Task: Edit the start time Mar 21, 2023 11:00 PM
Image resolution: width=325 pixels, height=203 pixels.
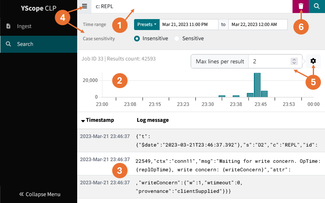Action: tap(189, 24)
